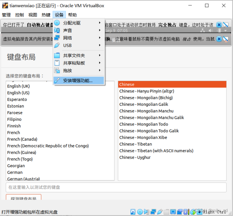
Task: Suppress keyboard capture message permanently icon
Action: (x=226, y=25)
